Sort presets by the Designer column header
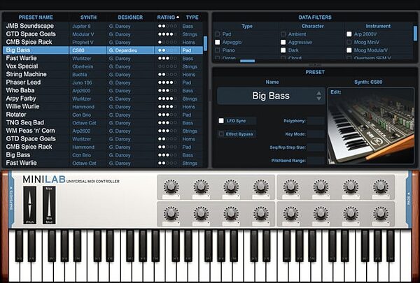 [x=130, y=17]
